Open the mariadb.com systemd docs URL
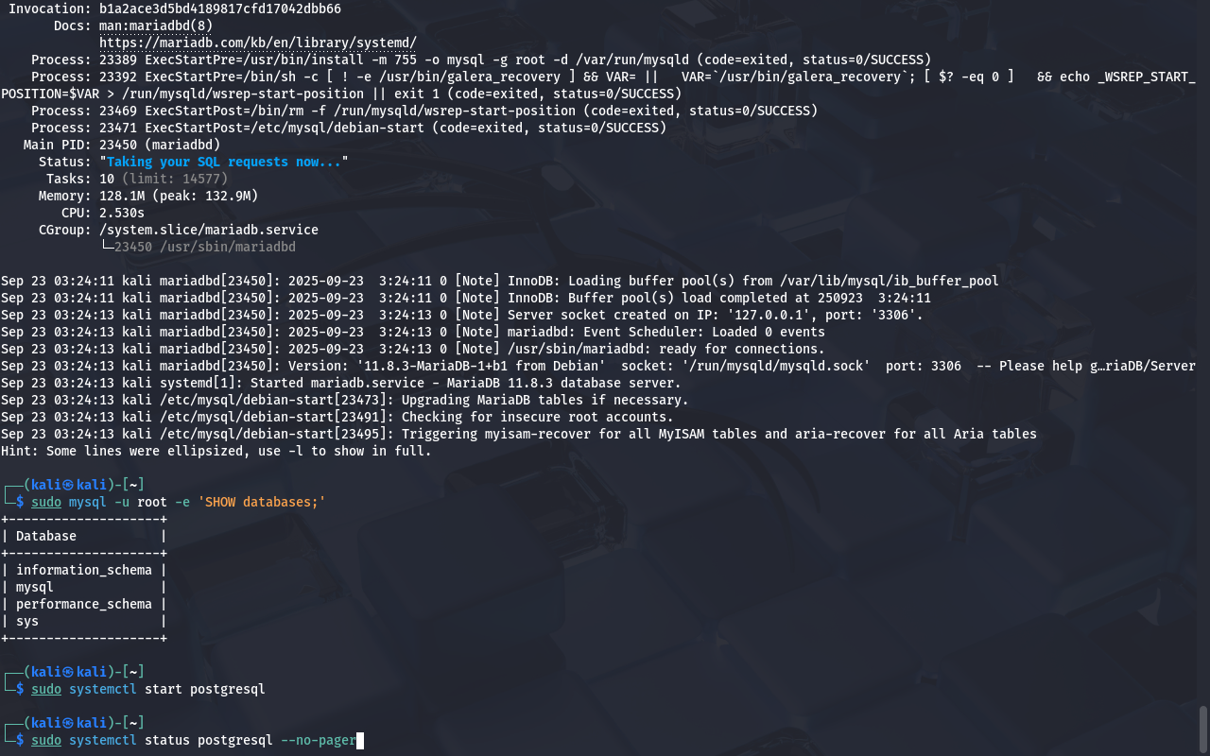 257,43
